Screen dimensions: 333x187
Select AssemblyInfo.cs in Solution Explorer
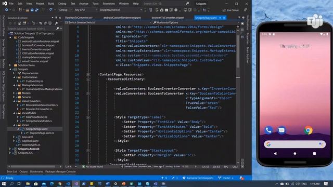coord(31,145)
